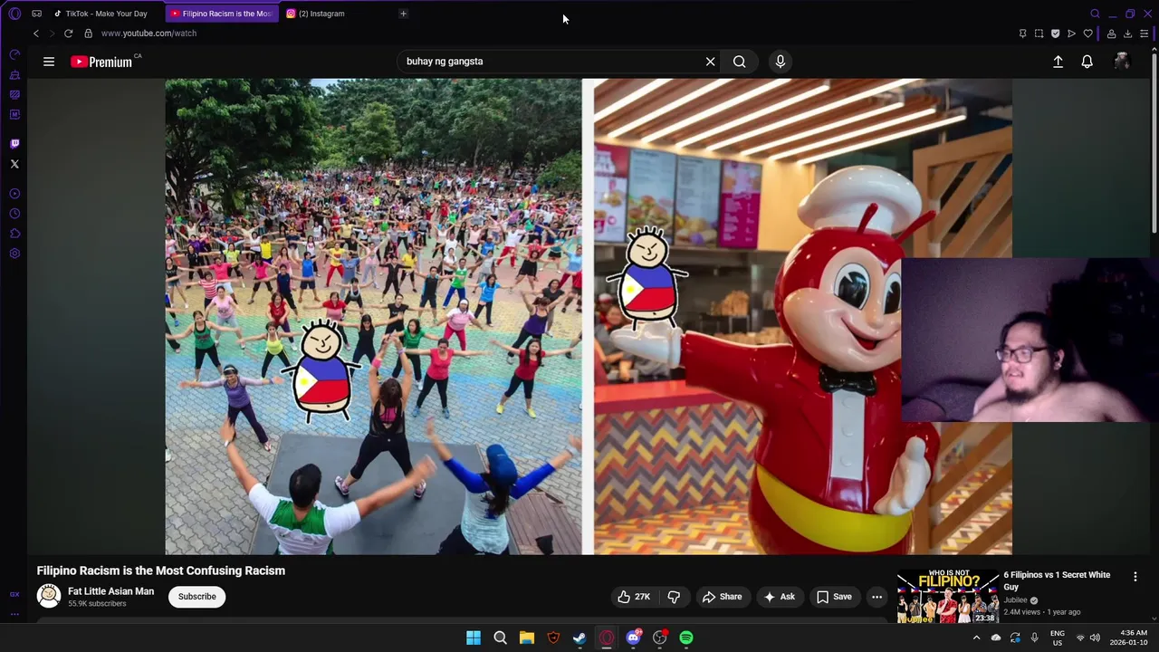Dislike the video

674,597
